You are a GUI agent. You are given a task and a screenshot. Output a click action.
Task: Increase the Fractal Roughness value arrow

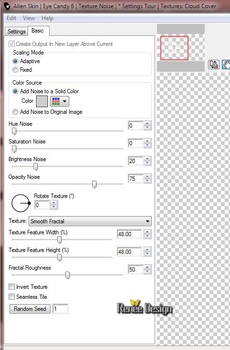coord(147,267)
